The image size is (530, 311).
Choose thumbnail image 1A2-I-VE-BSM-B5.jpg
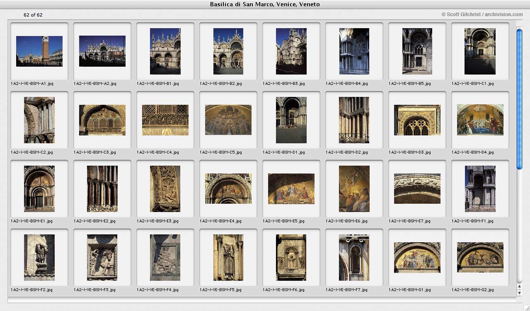[417, 51]
